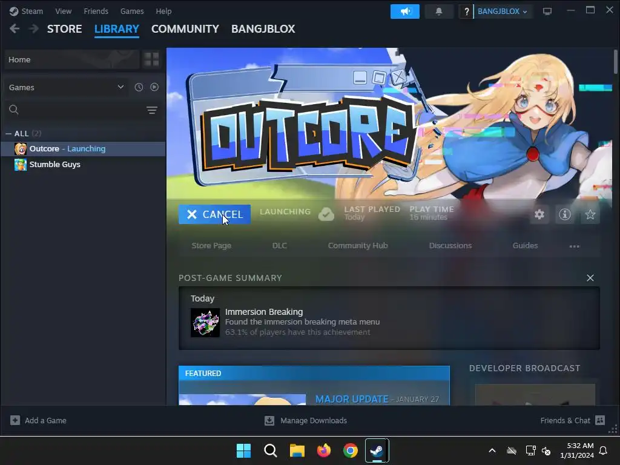
Task: Click the Manage Downloads arrow icon
Action: pos(269,420)
